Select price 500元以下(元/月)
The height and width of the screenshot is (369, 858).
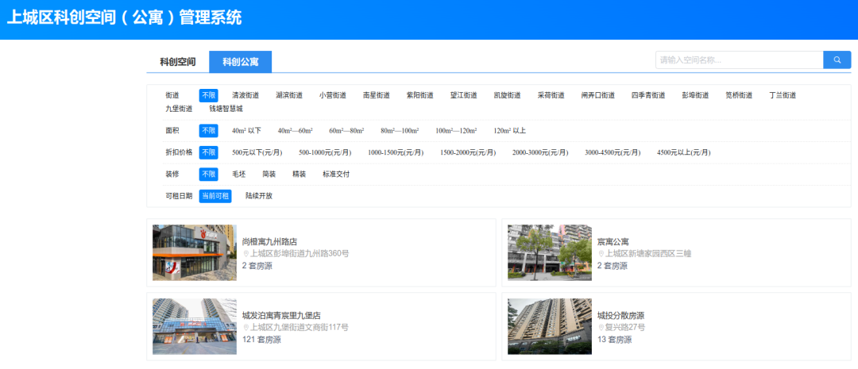[257, 152]
